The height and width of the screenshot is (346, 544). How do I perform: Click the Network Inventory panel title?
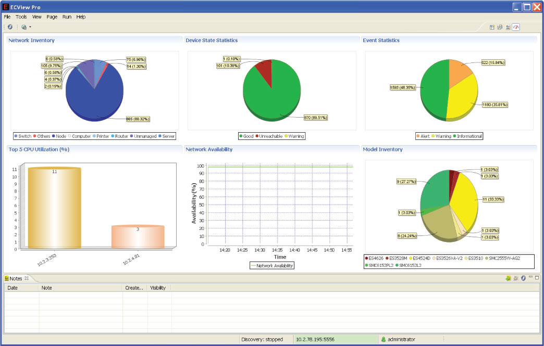click(31, 40)
